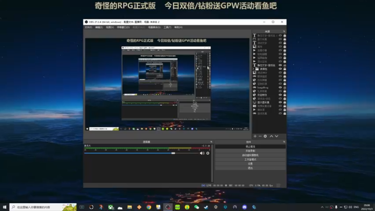Open 设置 from the Controls panel

click(250, 164)
